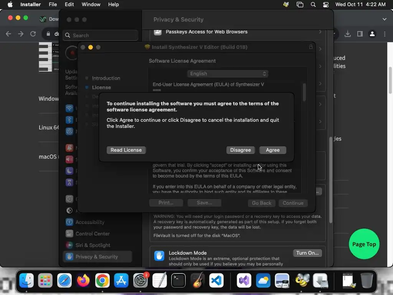Open Finder from the Dock
This screenshot has height=295, width=393.
pos(26,280)
